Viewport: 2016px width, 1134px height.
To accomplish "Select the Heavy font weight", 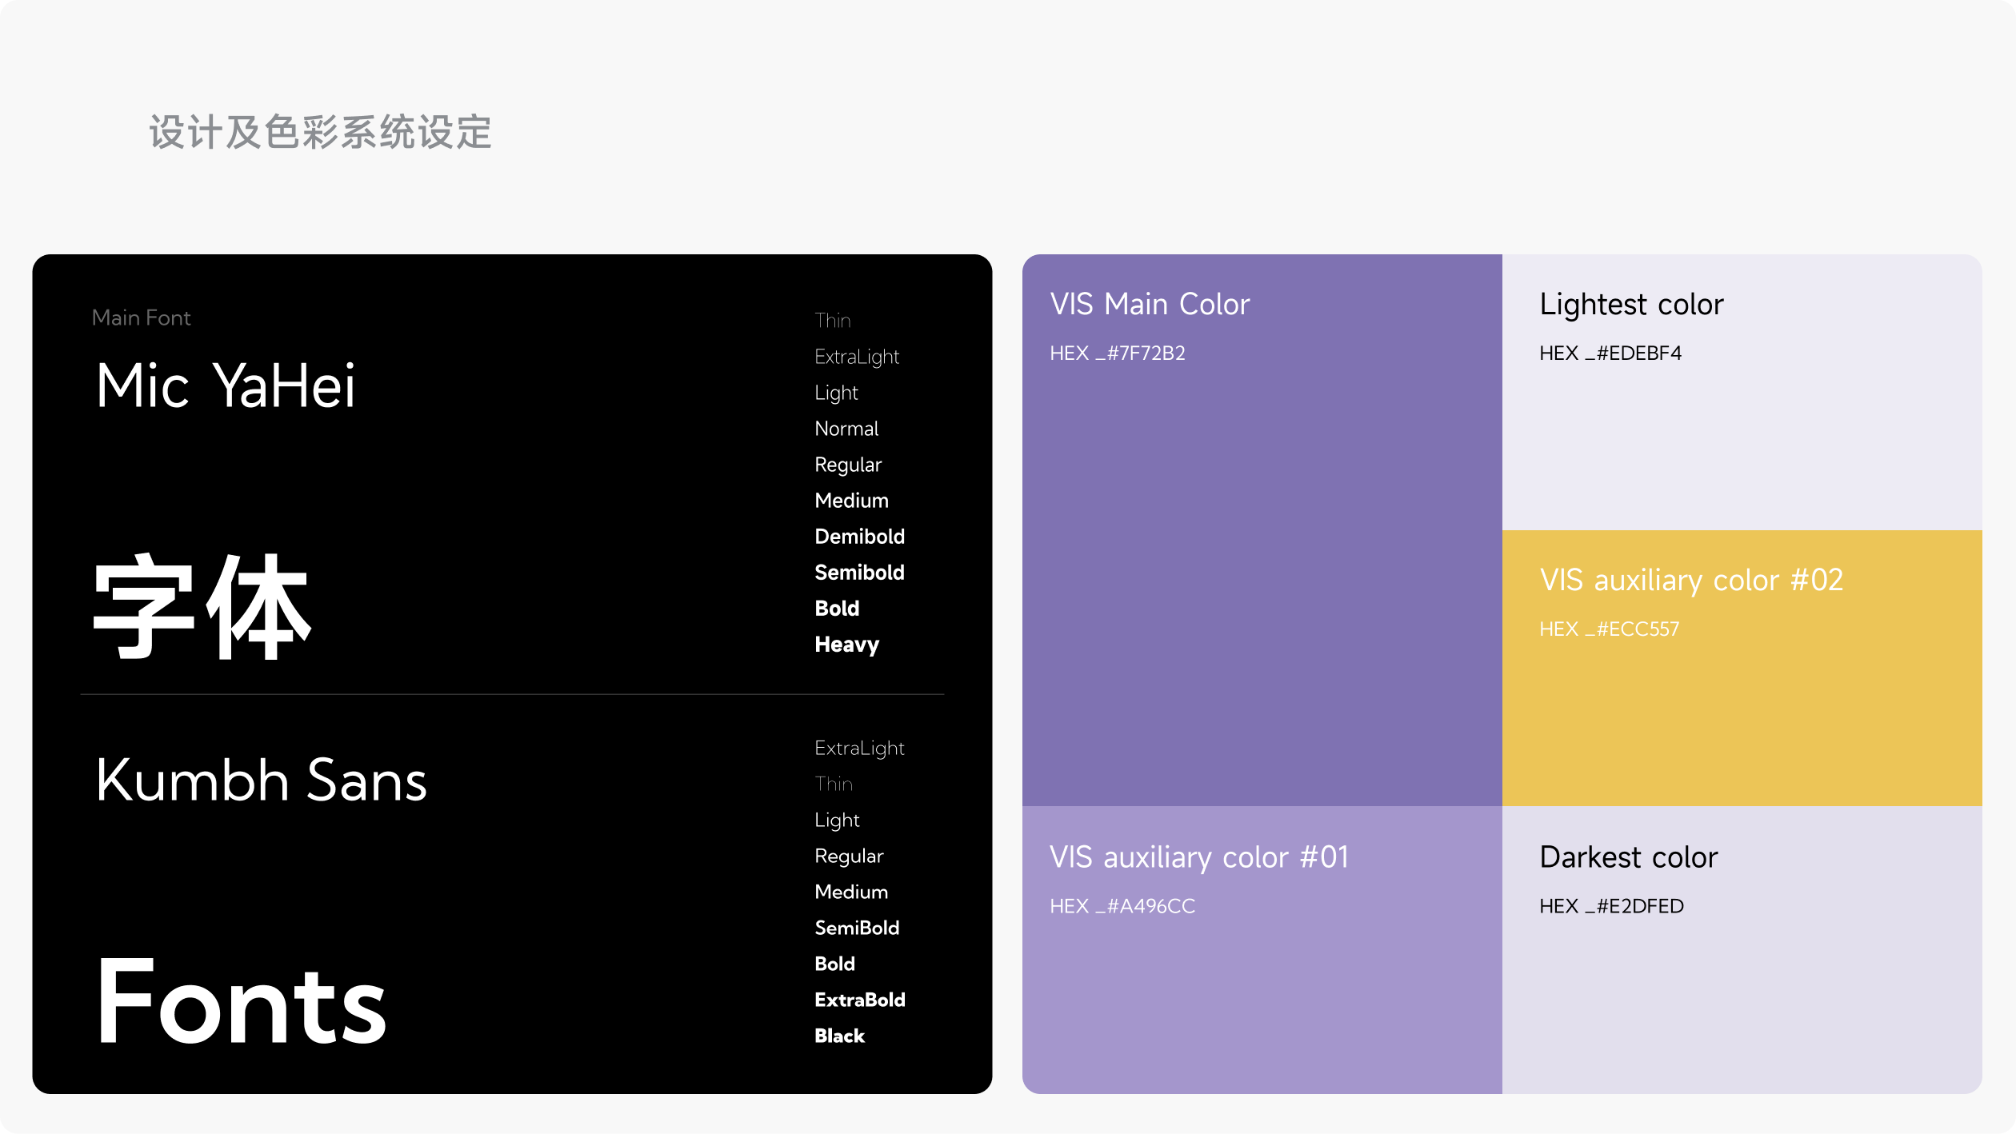I will point(846,645).
